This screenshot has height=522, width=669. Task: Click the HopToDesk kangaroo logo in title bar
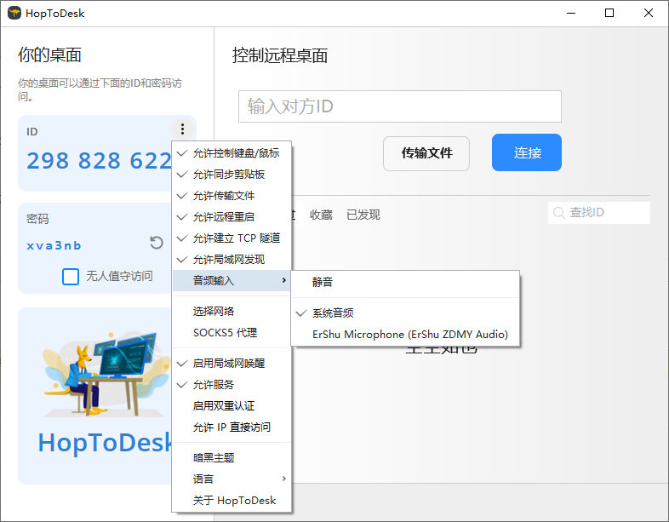14,14
